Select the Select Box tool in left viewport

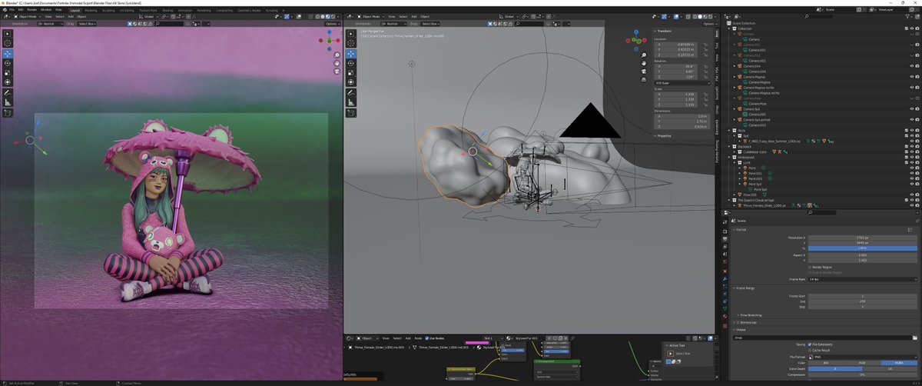8,34
